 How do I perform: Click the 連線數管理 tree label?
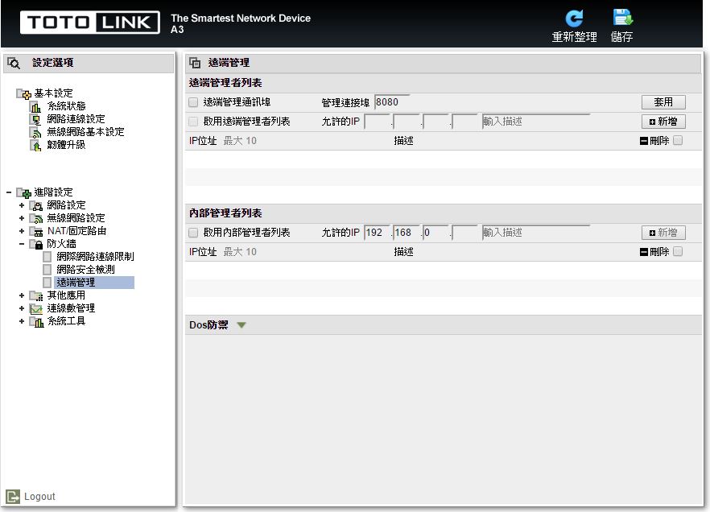(x=71, y=308)
